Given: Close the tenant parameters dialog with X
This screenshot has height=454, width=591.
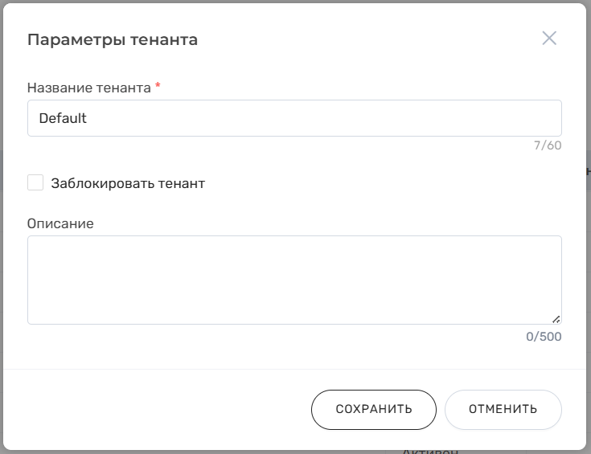Looking at the screenshot, I should 549,39.
